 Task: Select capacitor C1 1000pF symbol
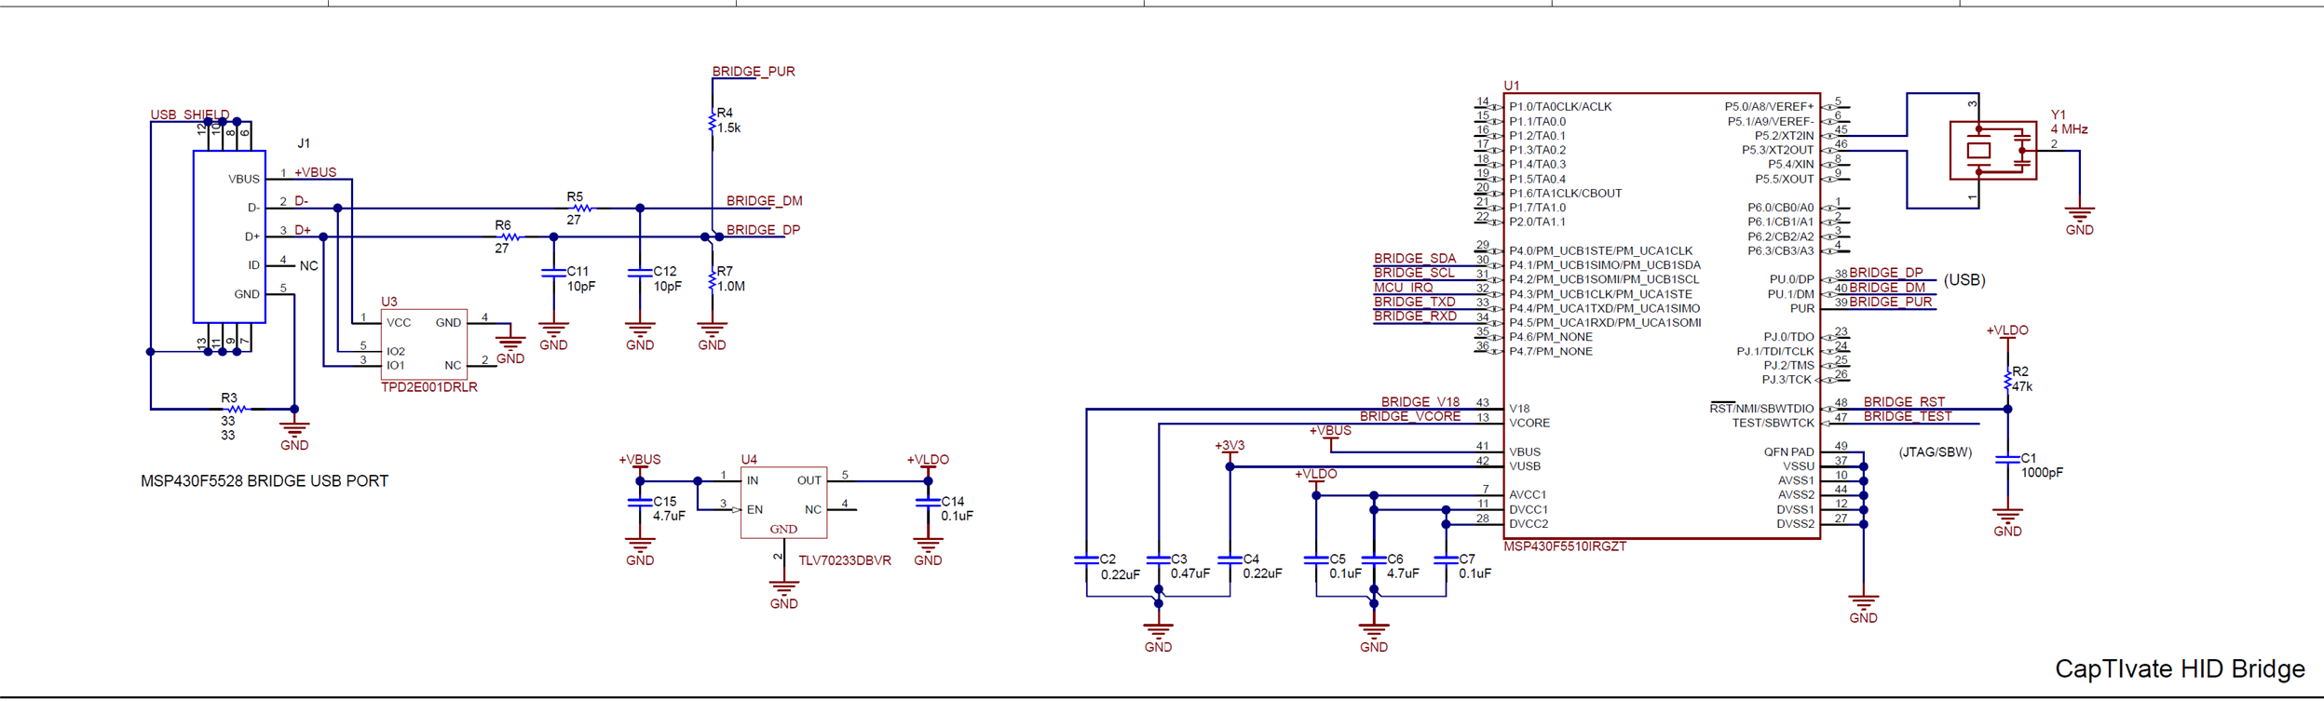point(2007,459)
